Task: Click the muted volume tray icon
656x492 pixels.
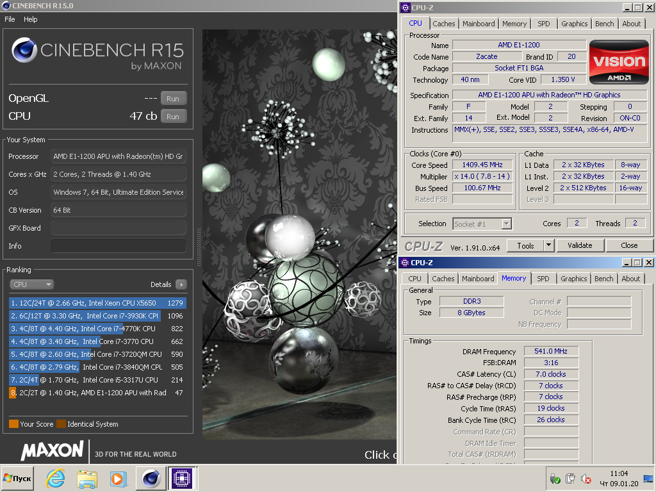Action: tap(586, 479)
